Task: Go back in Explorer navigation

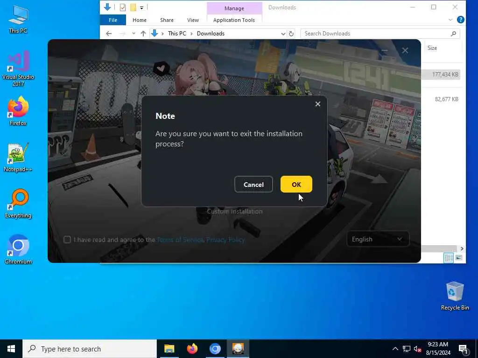Action: click(x=109, y=34)
